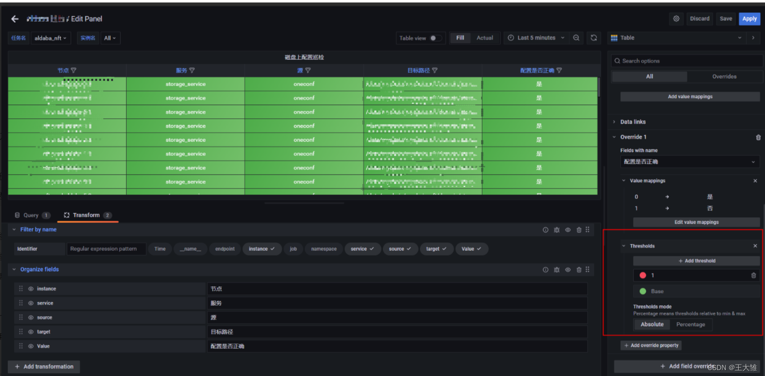Screen dimensions: 765x376
Task: Grab drag handle of Organize fields
Action: [x=587, y=270]
